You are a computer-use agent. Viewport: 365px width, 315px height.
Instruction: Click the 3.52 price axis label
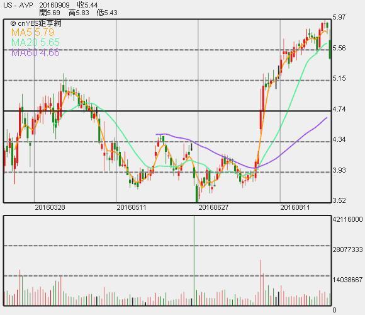tap(339, 200)
